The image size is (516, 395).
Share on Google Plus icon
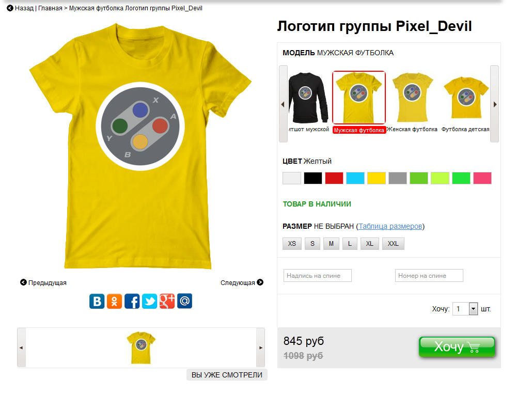167,301
